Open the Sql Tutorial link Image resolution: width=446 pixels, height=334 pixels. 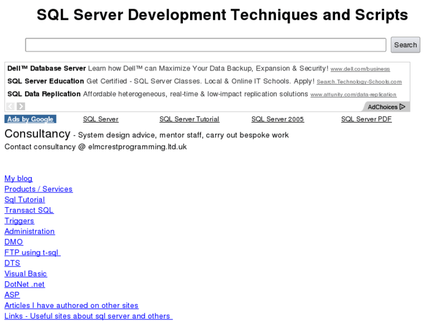tap(25, 200)
